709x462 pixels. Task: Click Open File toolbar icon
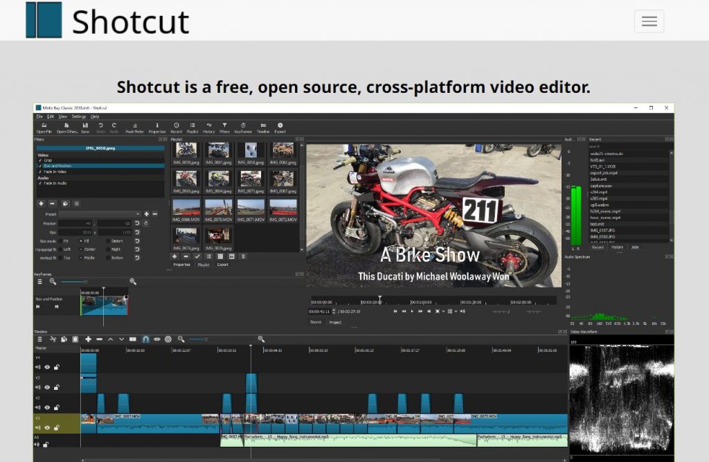[x=44, y=128]
